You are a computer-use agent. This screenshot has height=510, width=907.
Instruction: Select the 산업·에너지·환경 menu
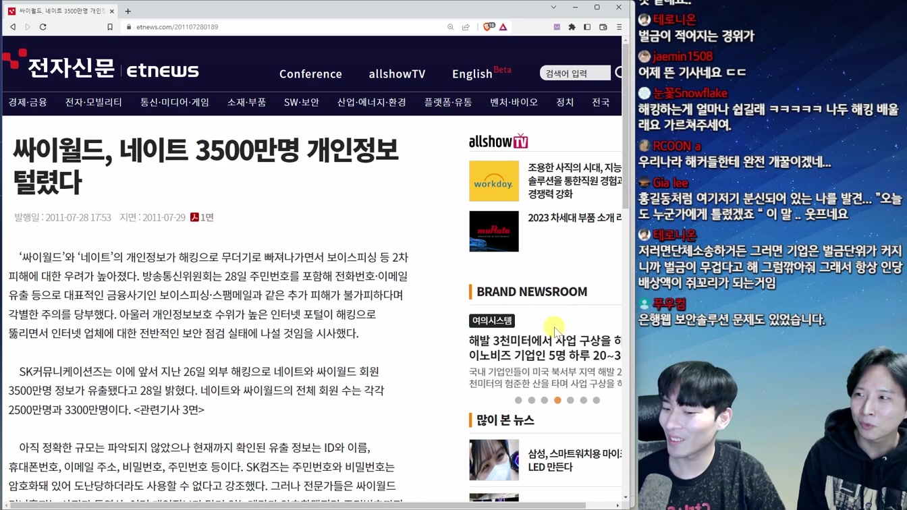pos(371,103)
